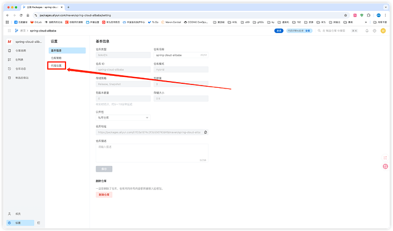
Task: Go back with the browser back arrow
Action: pyautogui.click(x=7, y=15)
